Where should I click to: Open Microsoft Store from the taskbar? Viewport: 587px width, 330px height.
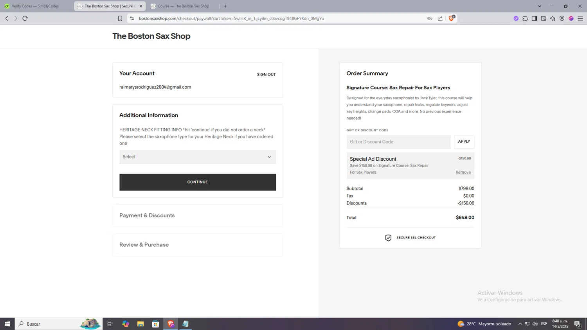click(155, 324)
